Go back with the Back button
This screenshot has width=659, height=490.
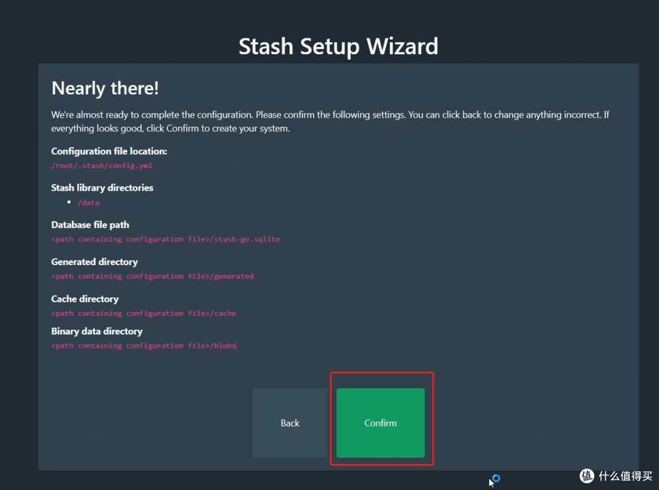pos(290,423)
